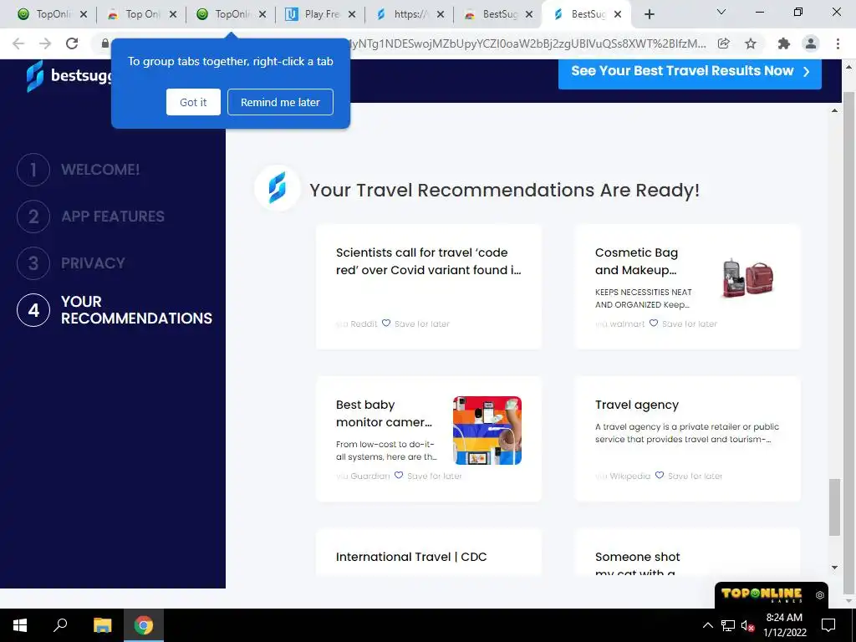This screenshot has height=642, width=856.
Task: Click the network tray icon
Action: point(728,625)
